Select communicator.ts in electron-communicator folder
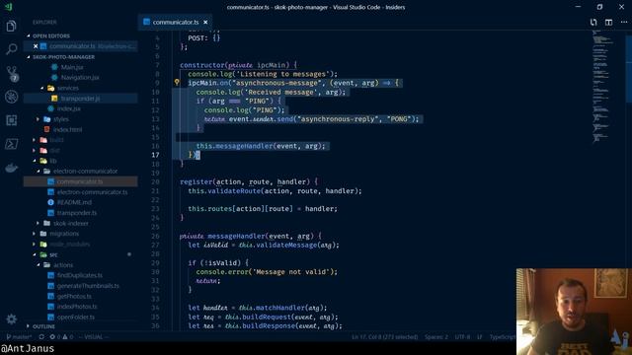The image size is (632, 355). [x=79, y=181]
